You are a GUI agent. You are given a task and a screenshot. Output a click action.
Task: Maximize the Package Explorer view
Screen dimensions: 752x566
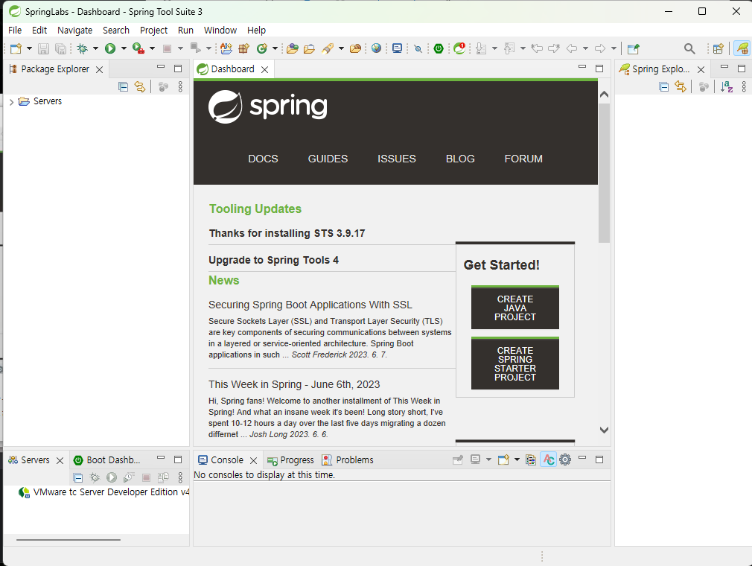click(178, 69)
